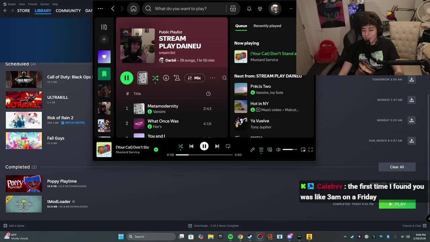Viewport: 430px width, 242px height.
Task: Click the playlist preview cover thumbnail
Action: [x=142, y=78]
